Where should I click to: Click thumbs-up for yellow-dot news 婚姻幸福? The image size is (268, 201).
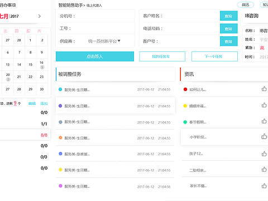pos(264,105)
